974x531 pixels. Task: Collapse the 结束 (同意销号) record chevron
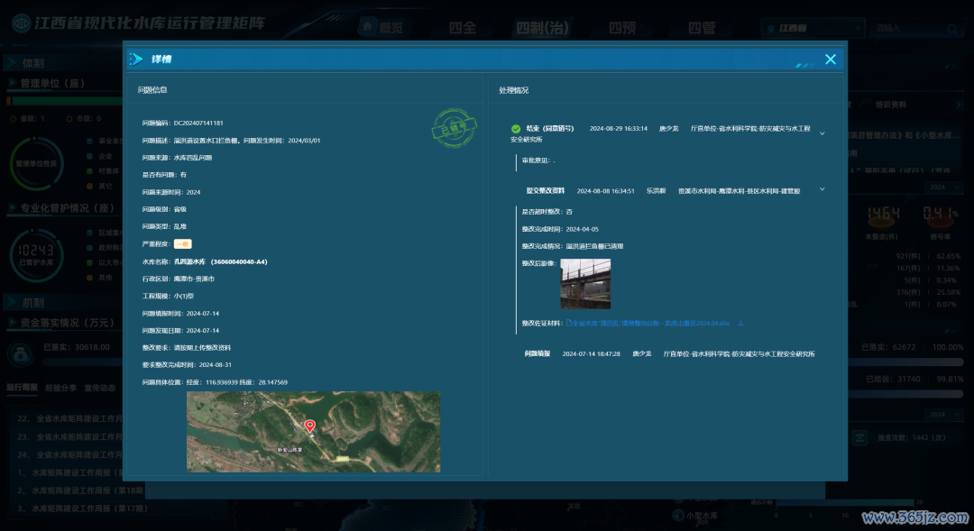[822, 133]
